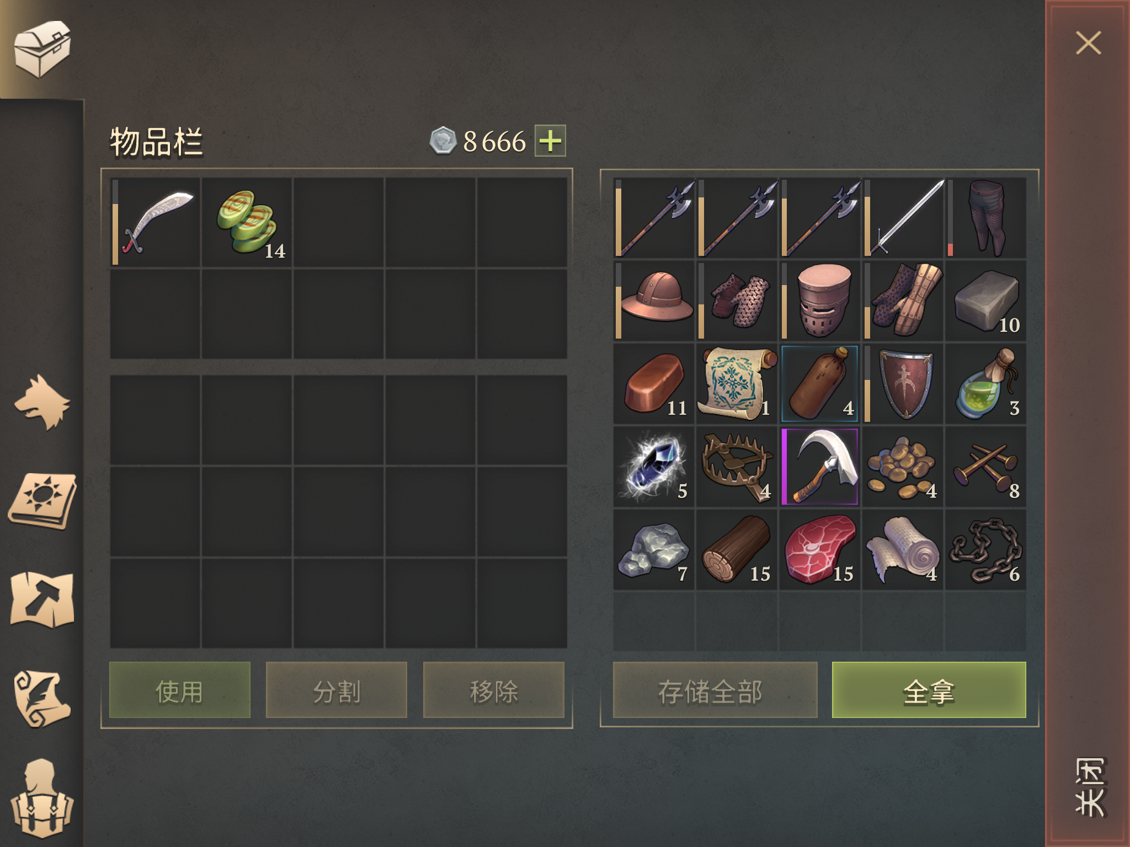Click the 全拿 take all button

tap(929, 690)
